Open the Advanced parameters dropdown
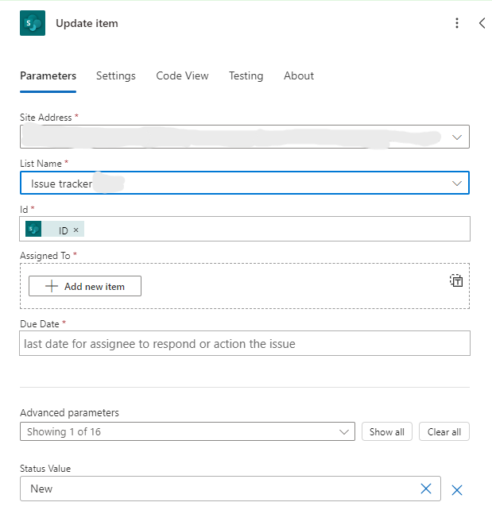The width and height of the screenshot is (492, 510). coord(188,431)
